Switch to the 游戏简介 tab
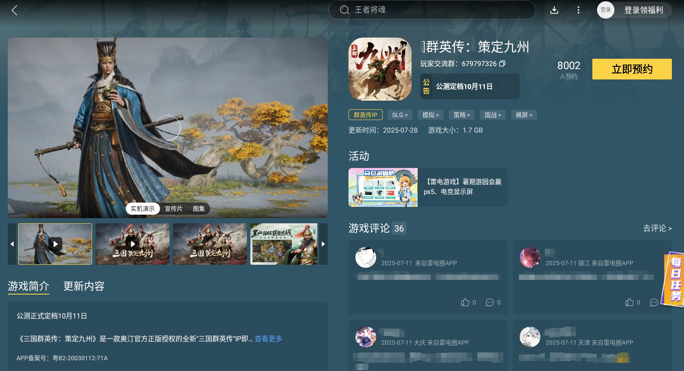The height and width of the screenshot is (371, 684). (x=29, y=286)
